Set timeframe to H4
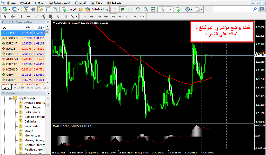Screen dimensions: 266x155 click(121, 16)
